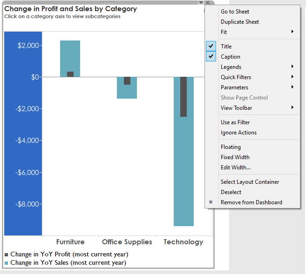Click Remove from Dashboard
Viewport: 306px width, 275px height.
point(252,202)
